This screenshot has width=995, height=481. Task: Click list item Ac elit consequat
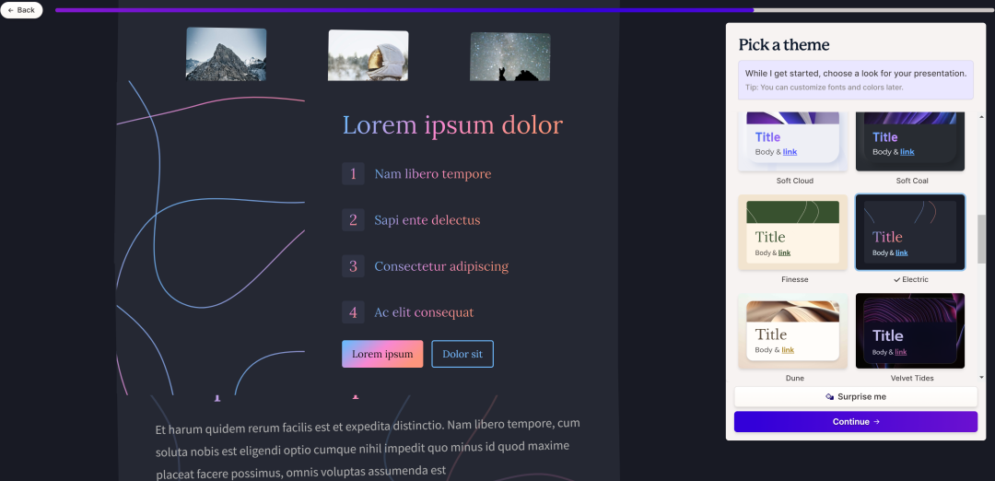click(424, 312)
